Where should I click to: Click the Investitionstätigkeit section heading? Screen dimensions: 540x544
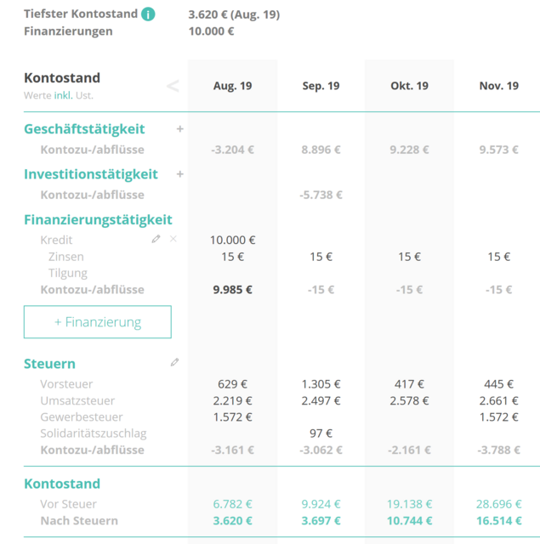click(x=91, y=174)
